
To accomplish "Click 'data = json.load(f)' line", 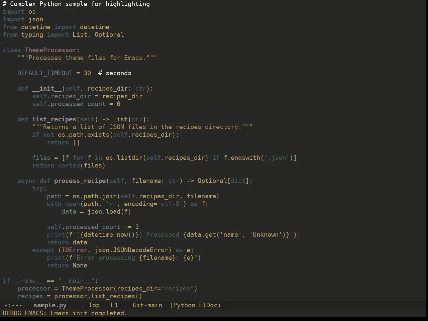I will click(96, 212).
